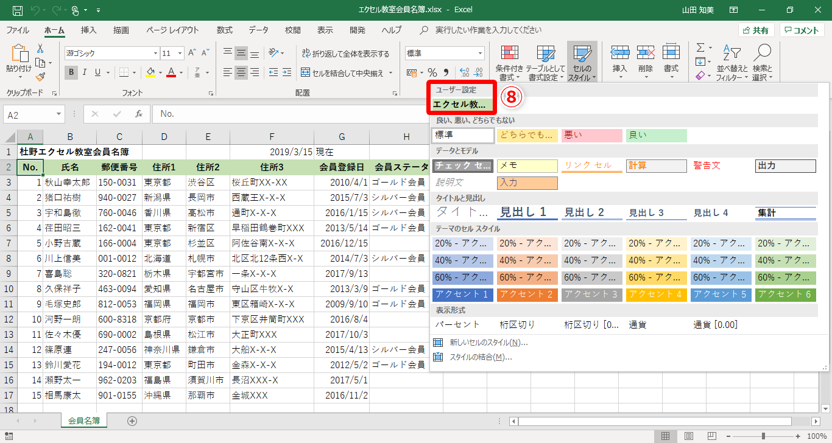The image size is (832, 443).
Task: Toggle Align Right horizontal alignment
Action: pos(255,73)
